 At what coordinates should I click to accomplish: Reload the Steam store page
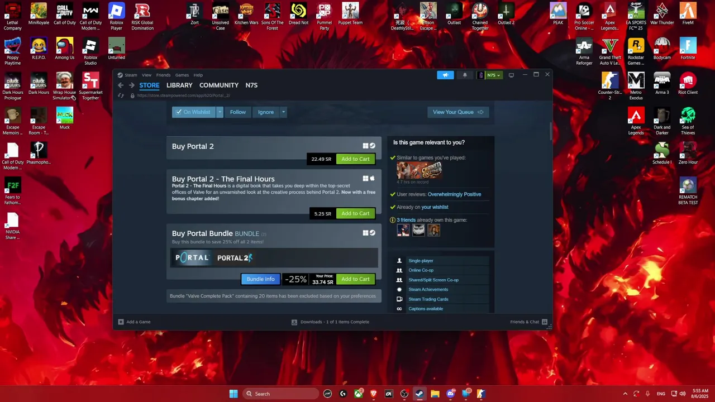[x=121, y=95]
